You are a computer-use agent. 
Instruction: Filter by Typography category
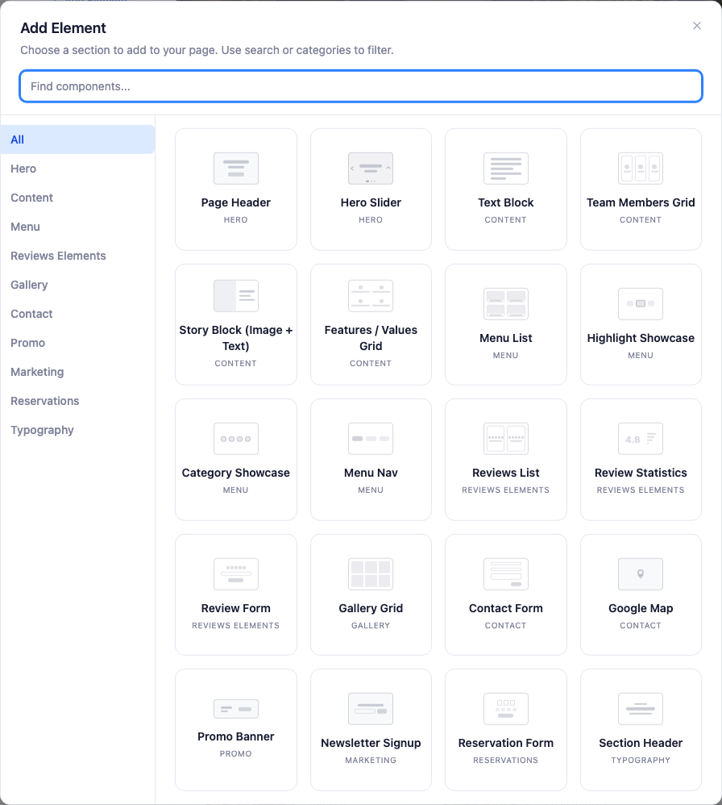point(77,430)
